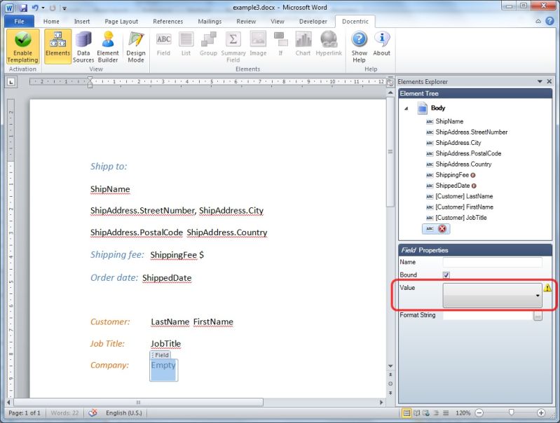The height and width of the screenshot is (423, 560).
Task: Select ShippingFee tree item
Action: (x=452, y=175)
